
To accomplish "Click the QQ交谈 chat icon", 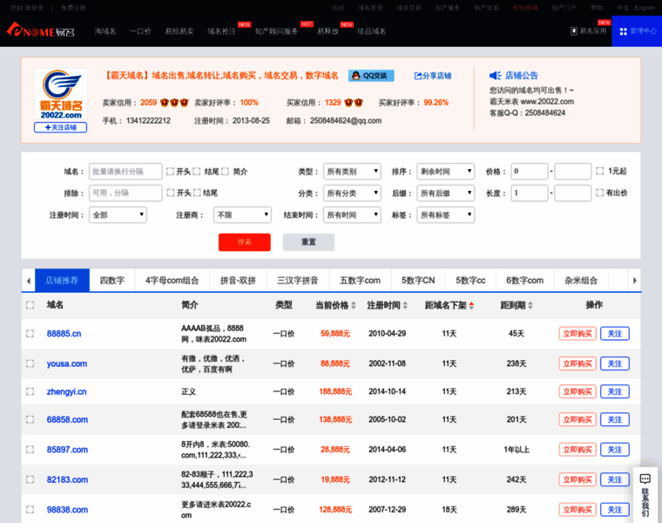I will (357, 76).
